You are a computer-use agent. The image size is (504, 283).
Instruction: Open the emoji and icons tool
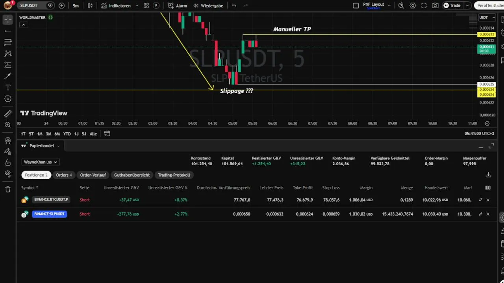(8, 99)
